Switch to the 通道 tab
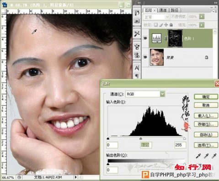This screenshot has width=219, height=181. coord(163,10)
